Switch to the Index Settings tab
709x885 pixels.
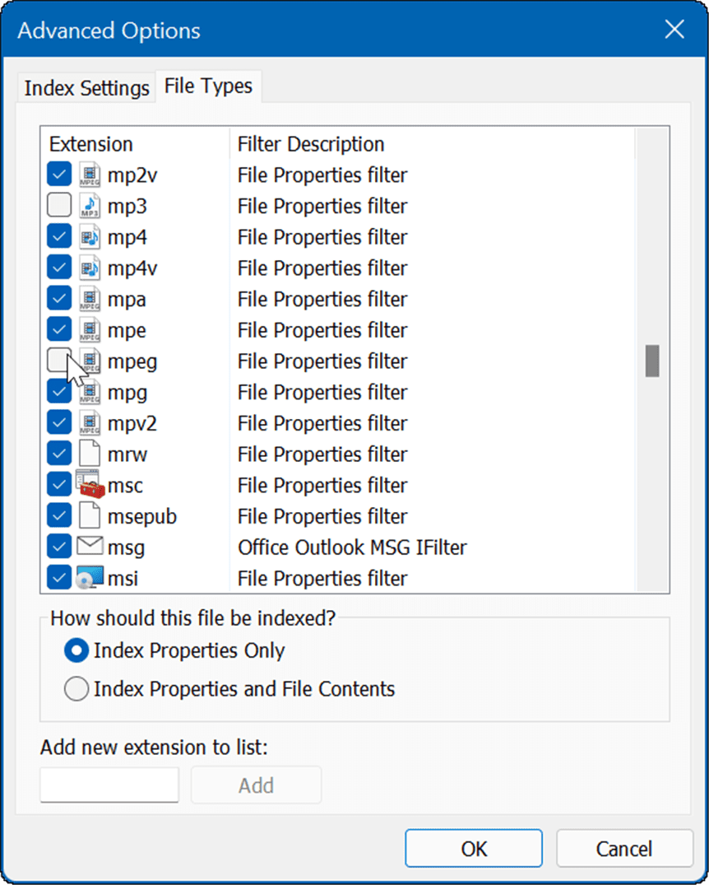coord(86,88)
